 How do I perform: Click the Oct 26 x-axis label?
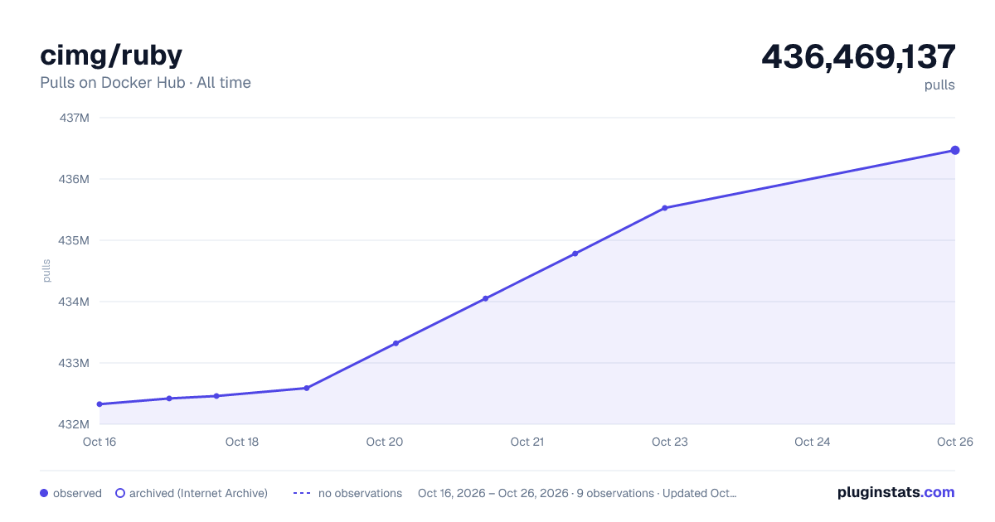click(954, 442)
